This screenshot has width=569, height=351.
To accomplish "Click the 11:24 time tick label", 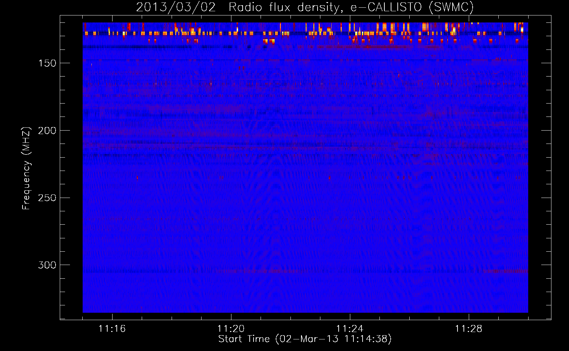I will pos(350,329).
